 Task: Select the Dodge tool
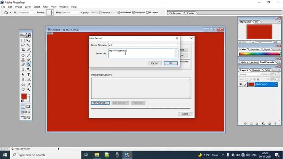(28, 69)
